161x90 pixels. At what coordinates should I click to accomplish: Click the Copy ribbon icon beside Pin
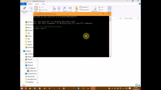pos(31,8)
